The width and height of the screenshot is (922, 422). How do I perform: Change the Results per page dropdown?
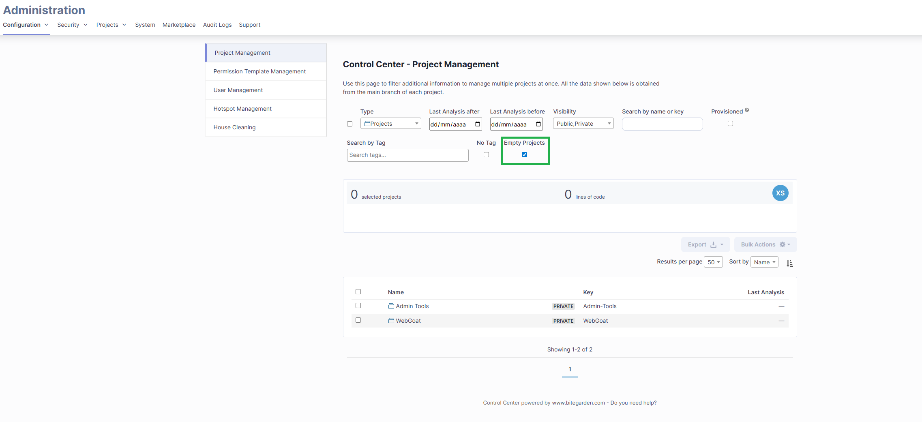713,262
